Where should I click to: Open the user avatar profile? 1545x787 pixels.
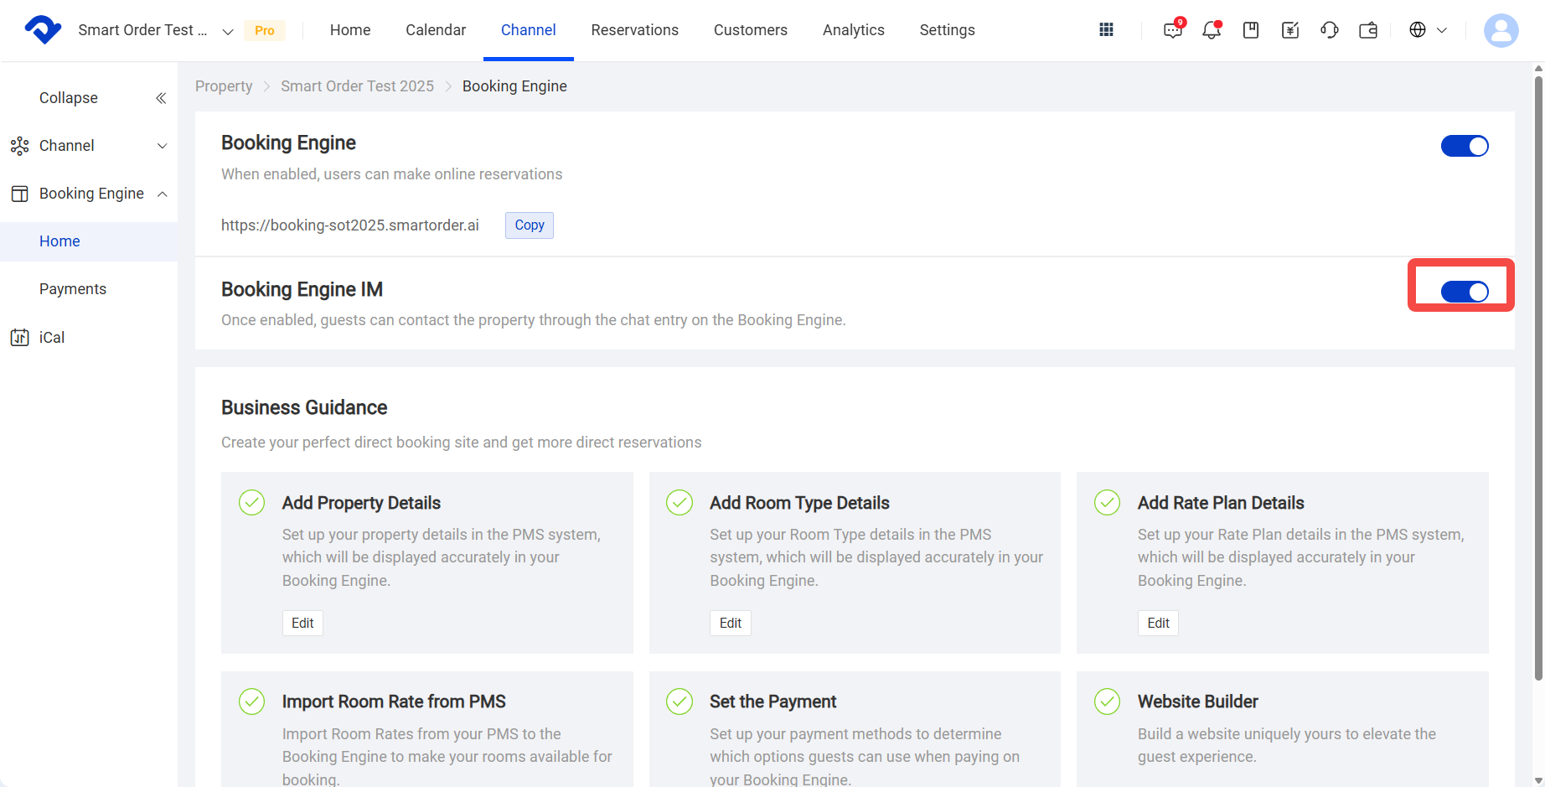point(1501,30)
